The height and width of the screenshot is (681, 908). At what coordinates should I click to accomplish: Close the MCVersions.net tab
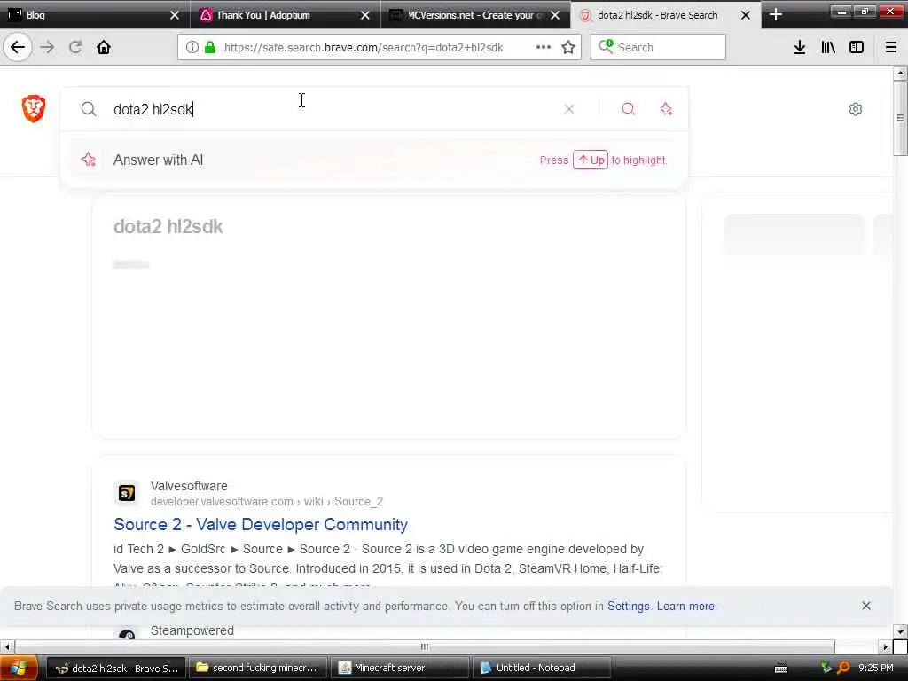coord(555,15)
